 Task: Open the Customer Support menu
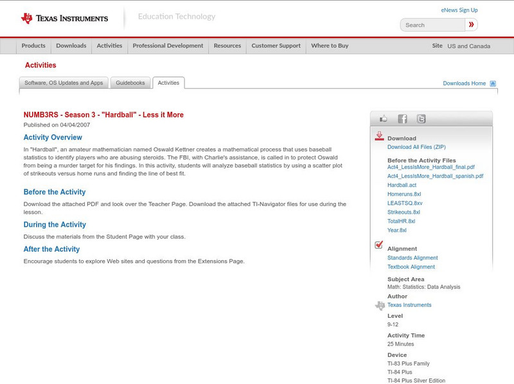(276, 46)
